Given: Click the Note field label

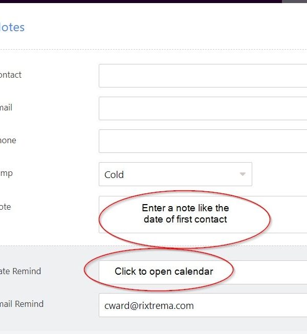Looking at the screenshot, I should (x=6, y=207).
